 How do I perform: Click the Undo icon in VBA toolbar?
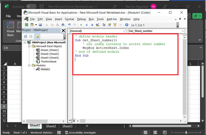pyautogui.click(x=69, y=25)
